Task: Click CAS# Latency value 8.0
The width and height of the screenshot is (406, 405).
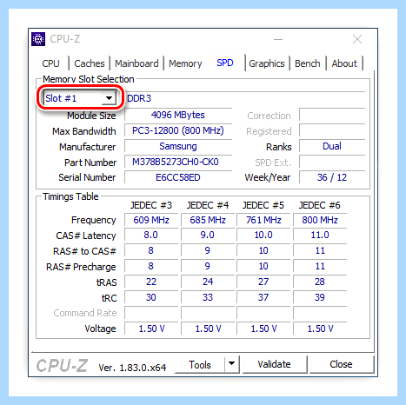Action: [151, 235]
